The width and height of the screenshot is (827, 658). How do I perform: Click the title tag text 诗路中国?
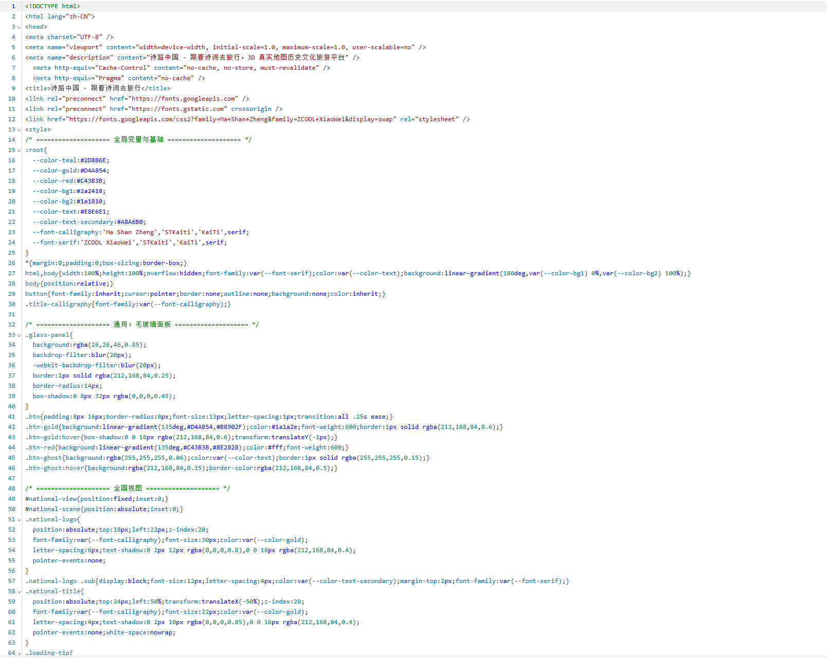pyautogui.click(x=65, y=88)
